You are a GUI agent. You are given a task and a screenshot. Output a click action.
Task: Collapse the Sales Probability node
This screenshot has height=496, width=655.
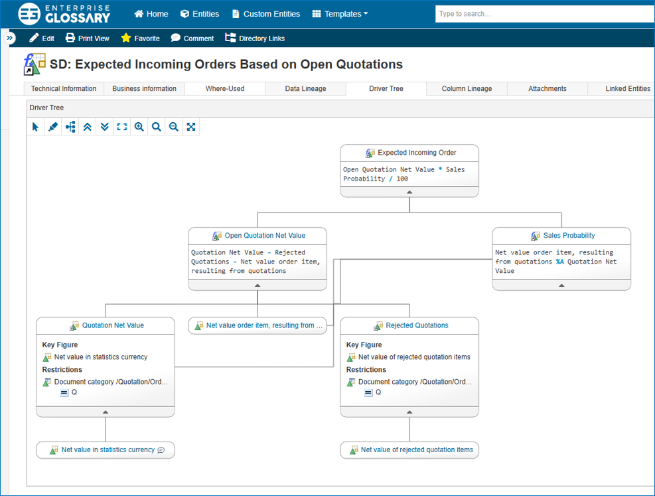(561, 286)
